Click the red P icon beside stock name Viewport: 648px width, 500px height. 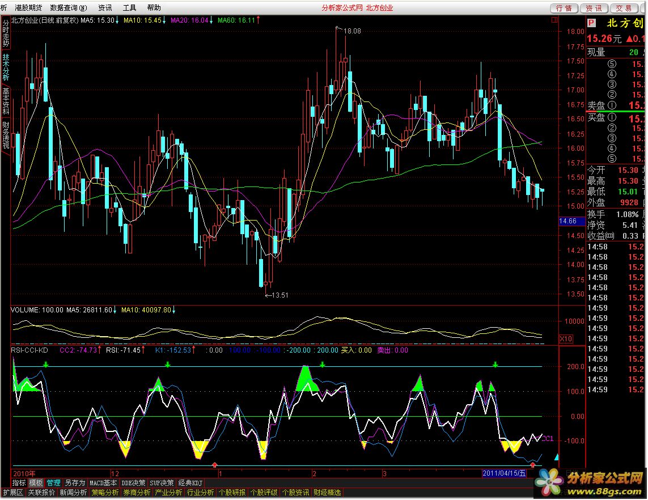click(x=591, y=23)
